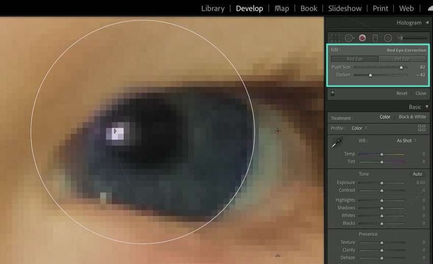Viewport: 433px width, 264px height.
Task: Click the Temp value field
Action: [424, 154]
